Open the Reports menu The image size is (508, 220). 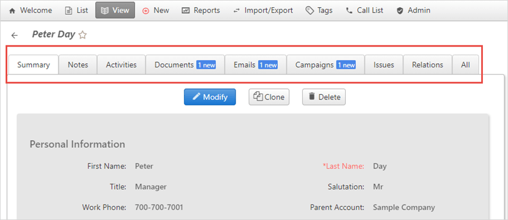[201, 10]
